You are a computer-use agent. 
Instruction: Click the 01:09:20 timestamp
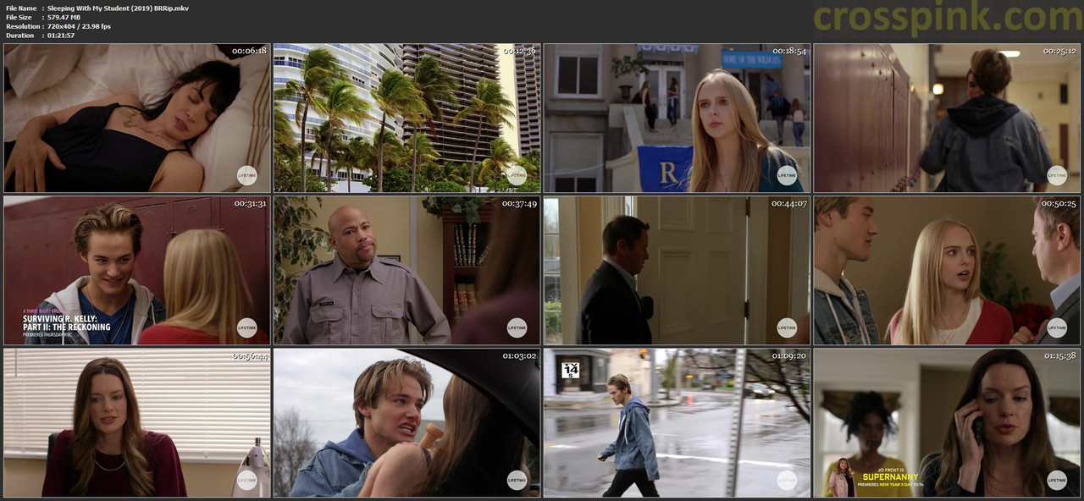[x=789, y=355]
